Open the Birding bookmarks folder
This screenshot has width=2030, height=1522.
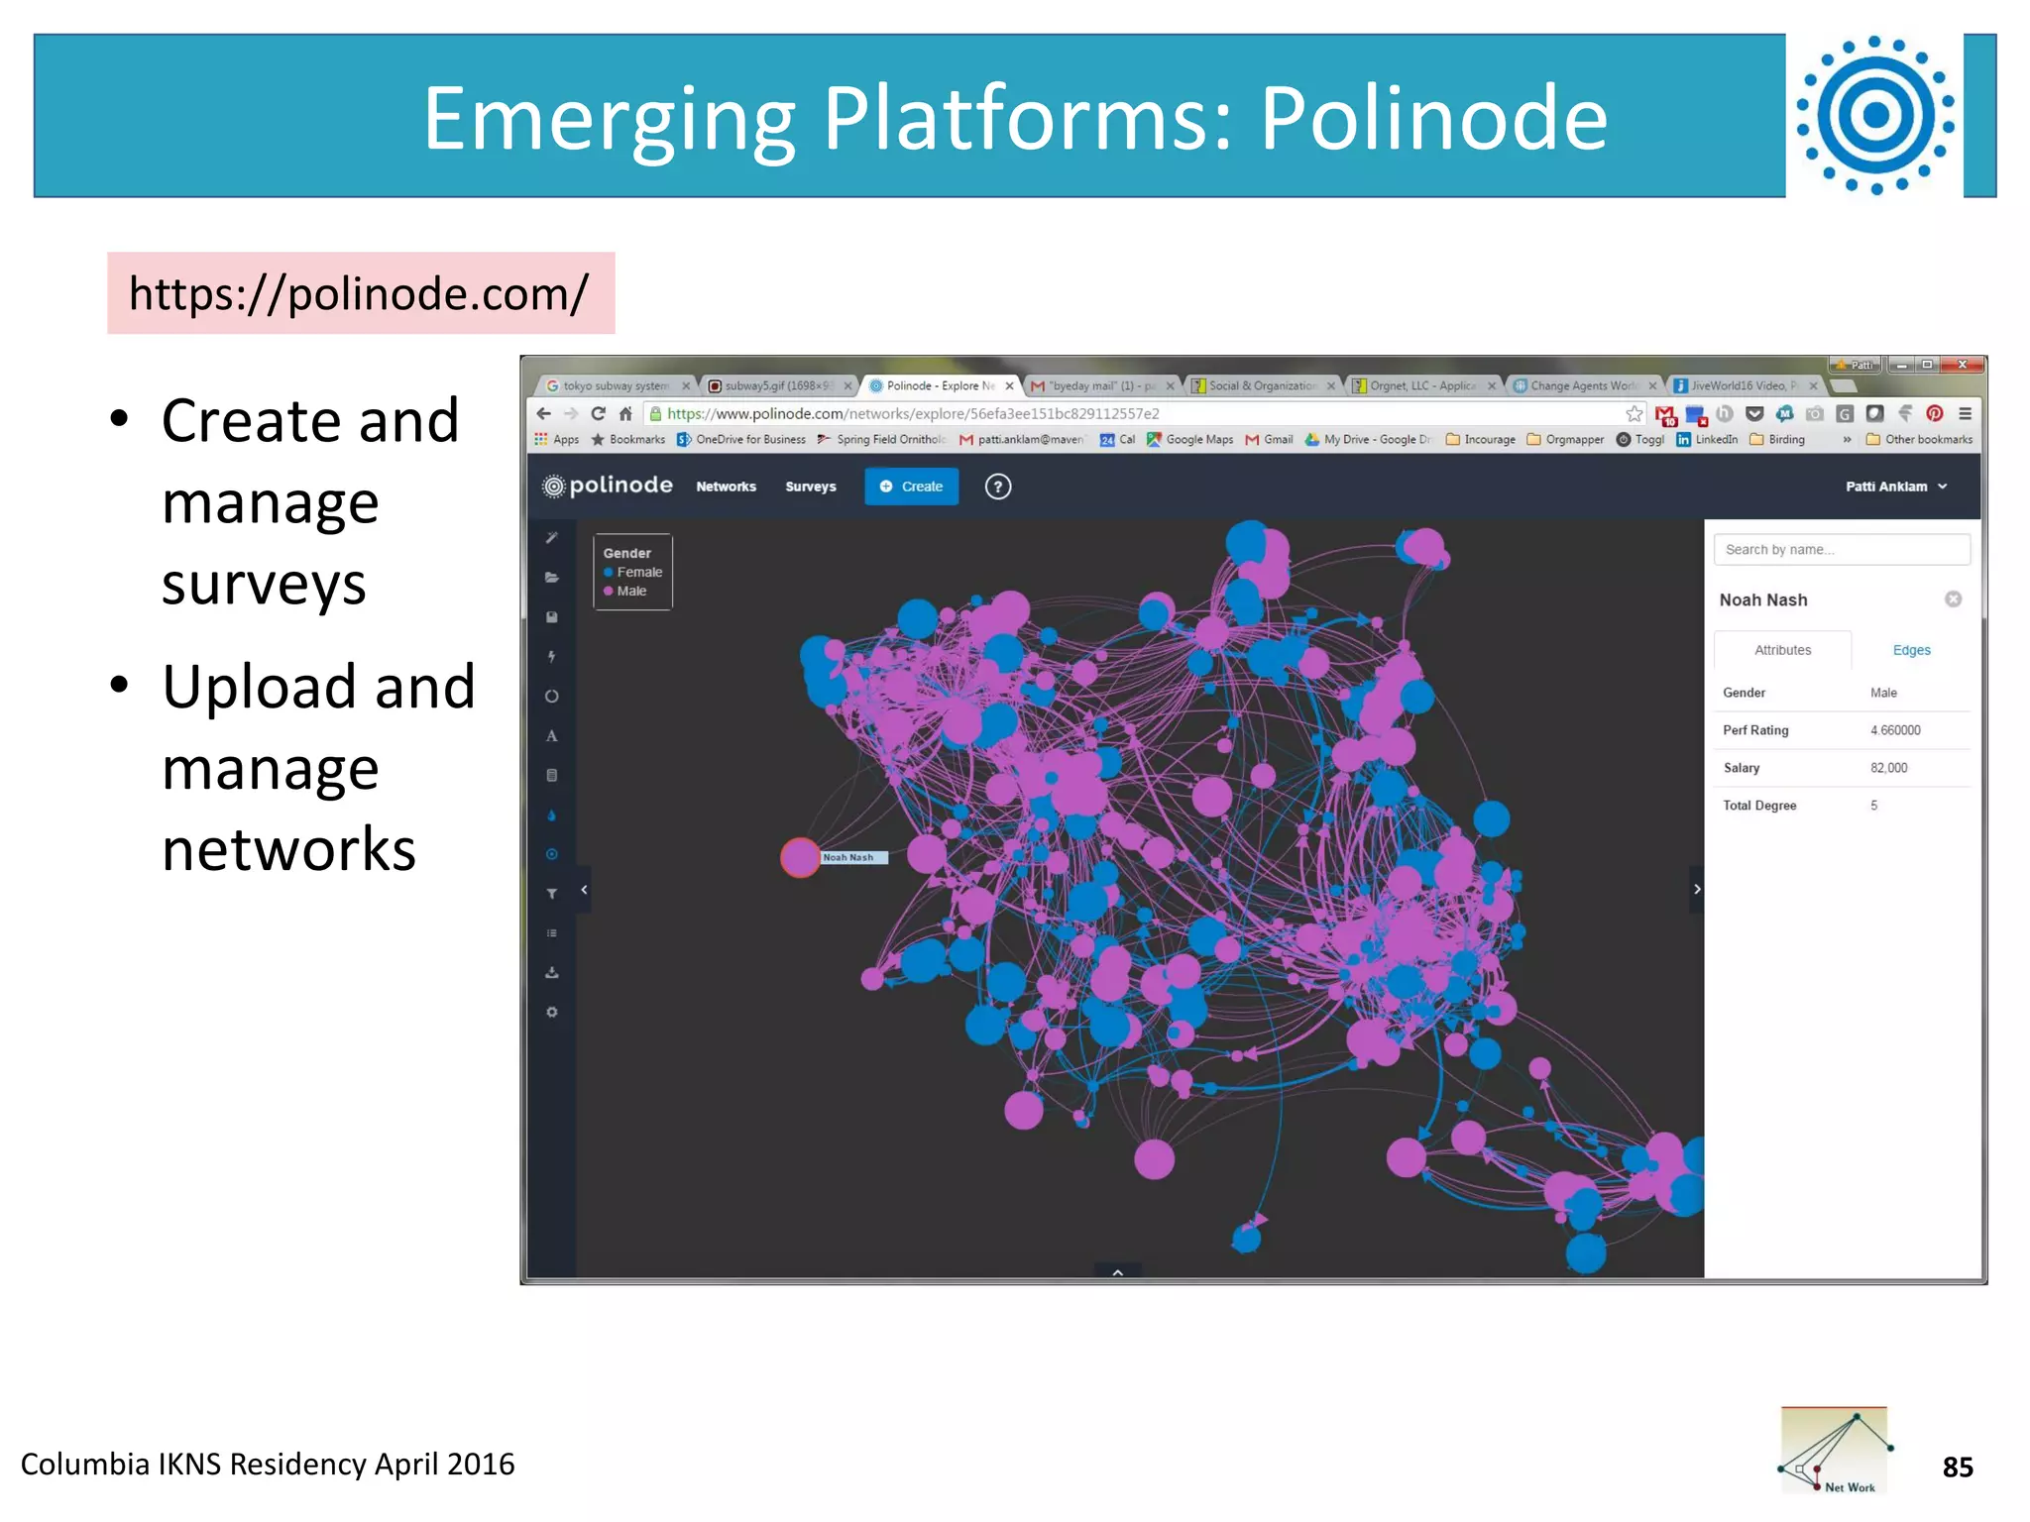[1777, 440]
